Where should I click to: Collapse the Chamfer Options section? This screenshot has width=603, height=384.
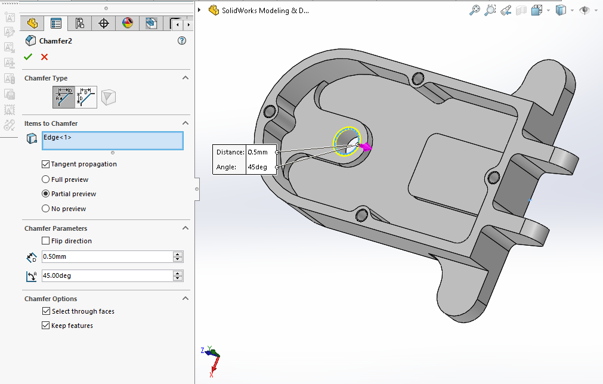coord(185,299)
